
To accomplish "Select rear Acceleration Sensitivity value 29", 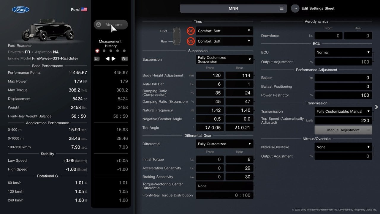I will 239,168.
